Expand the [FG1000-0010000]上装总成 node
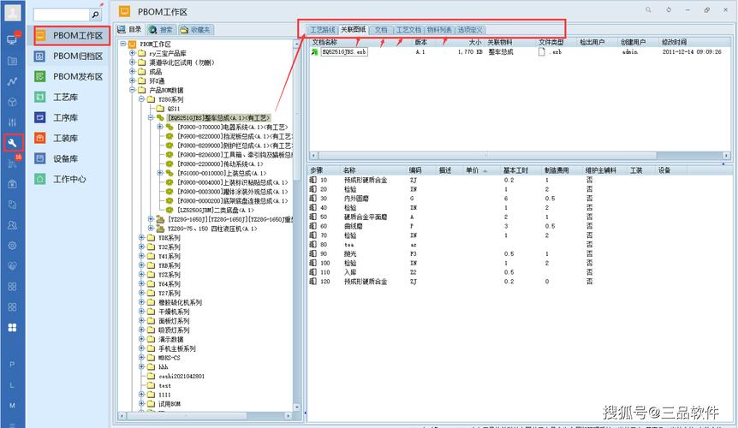 (160, 173)
